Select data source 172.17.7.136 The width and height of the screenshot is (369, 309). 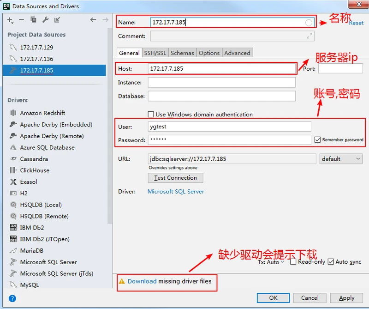(54, 59)
